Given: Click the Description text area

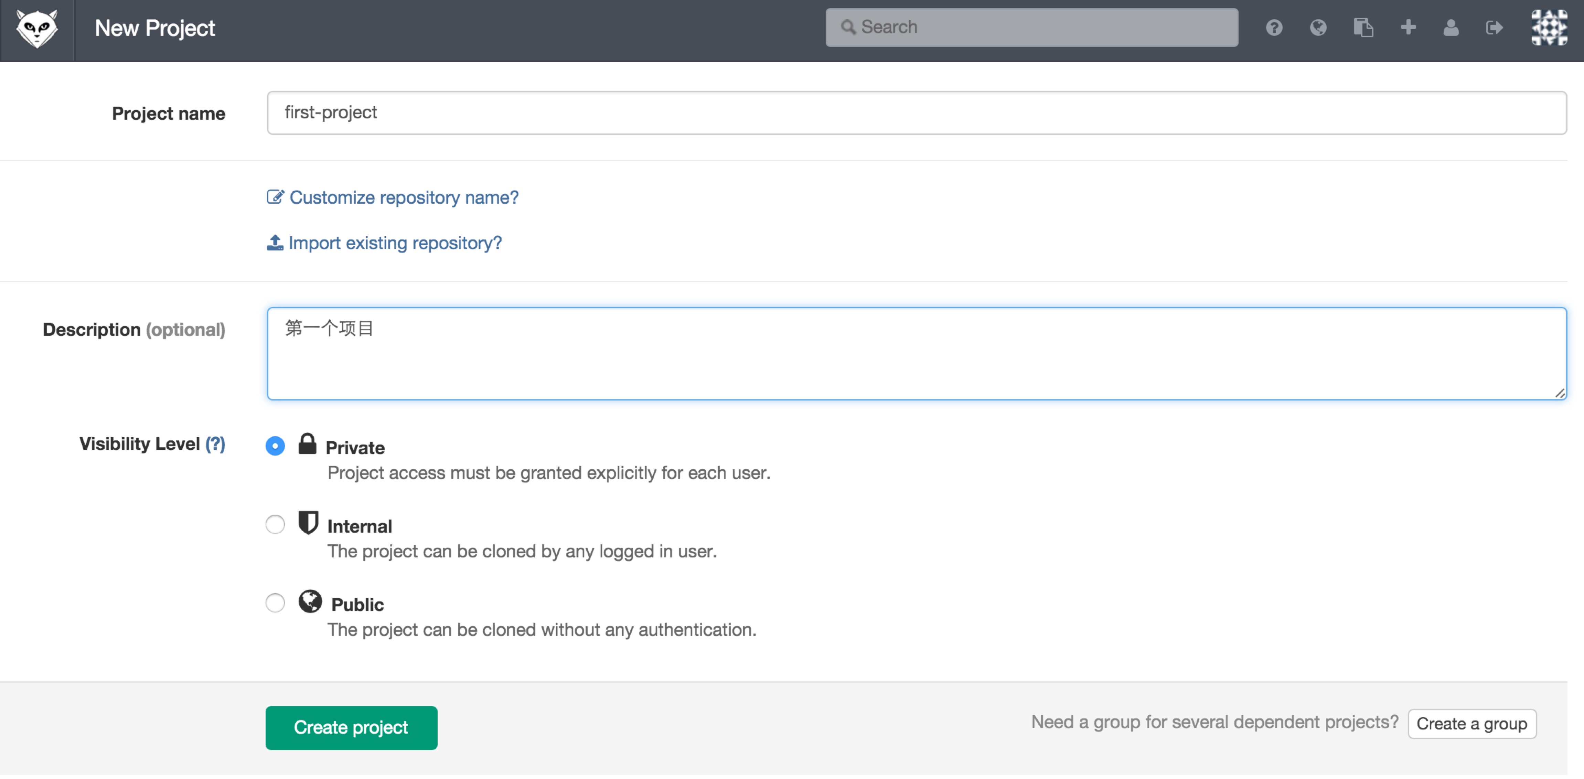Looking at the screenshot, I should pyautogui.click(x=916, y=353).
